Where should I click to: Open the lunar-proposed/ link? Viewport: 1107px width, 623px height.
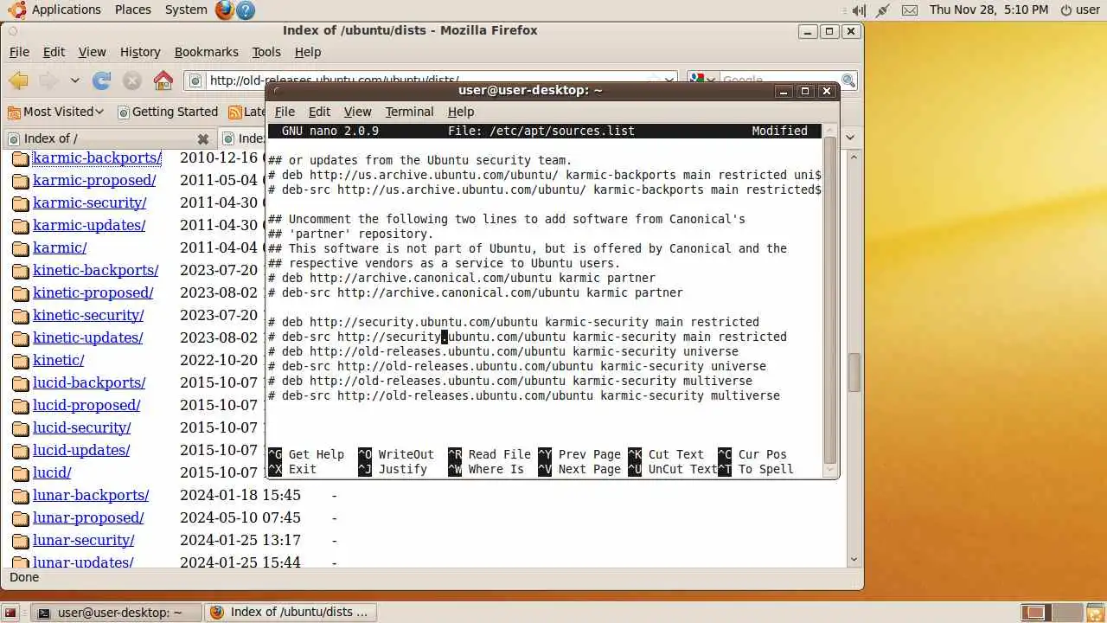[x=88, y=517]
